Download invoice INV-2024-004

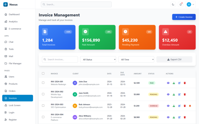tap(174, 117)
